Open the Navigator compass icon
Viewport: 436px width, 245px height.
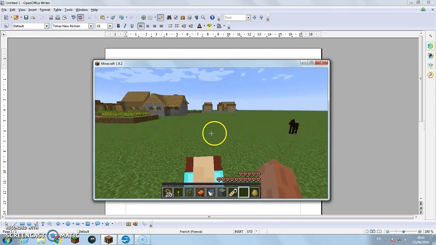[176, 17]
